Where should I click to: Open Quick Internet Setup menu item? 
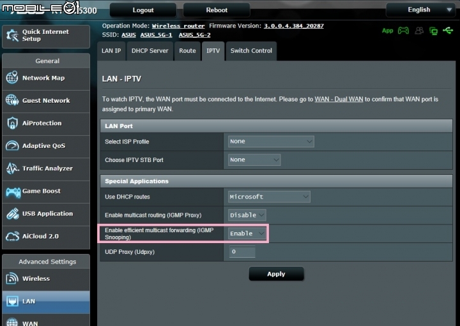46,36
